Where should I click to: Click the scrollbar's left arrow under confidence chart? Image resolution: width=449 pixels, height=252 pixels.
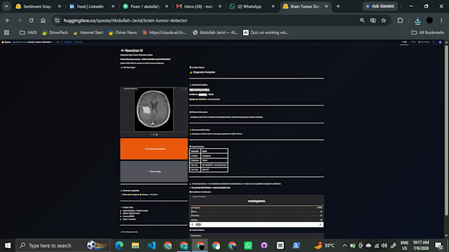click(x=192, y=224)
